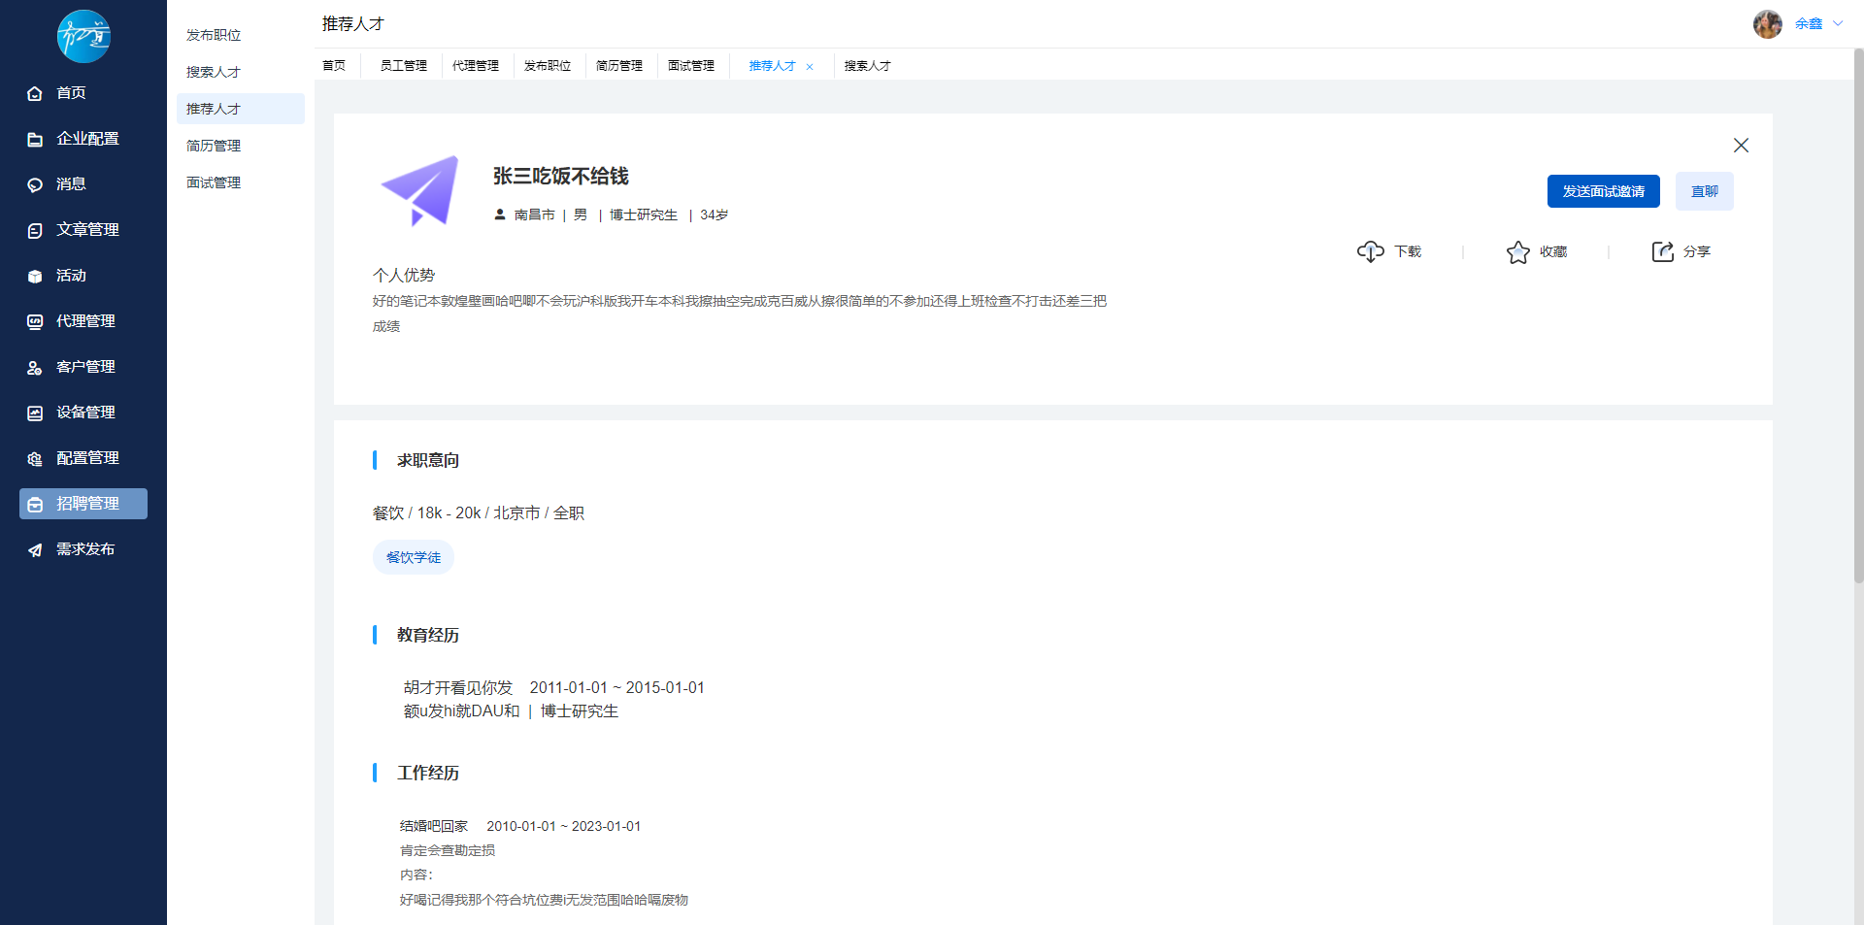Click the star favorite icon
The width and height of the screenshot is (1864, 925).
point(1517,252)
